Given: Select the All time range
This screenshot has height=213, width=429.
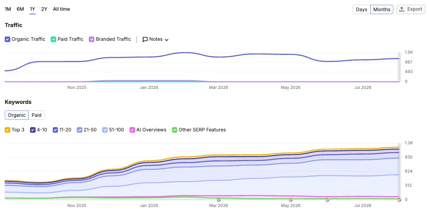Looking at the screenshot, I should (61, 9).
